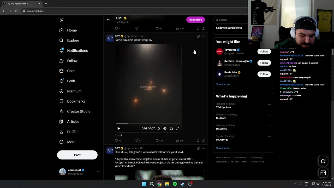Click the Post button
This screenshot has height=188, width=334.
[77, 155]
